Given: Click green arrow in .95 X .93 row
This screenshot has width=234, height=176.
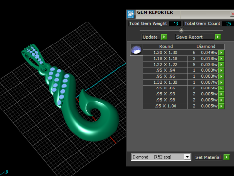Looking at the screenshot, I should [221, 94].
